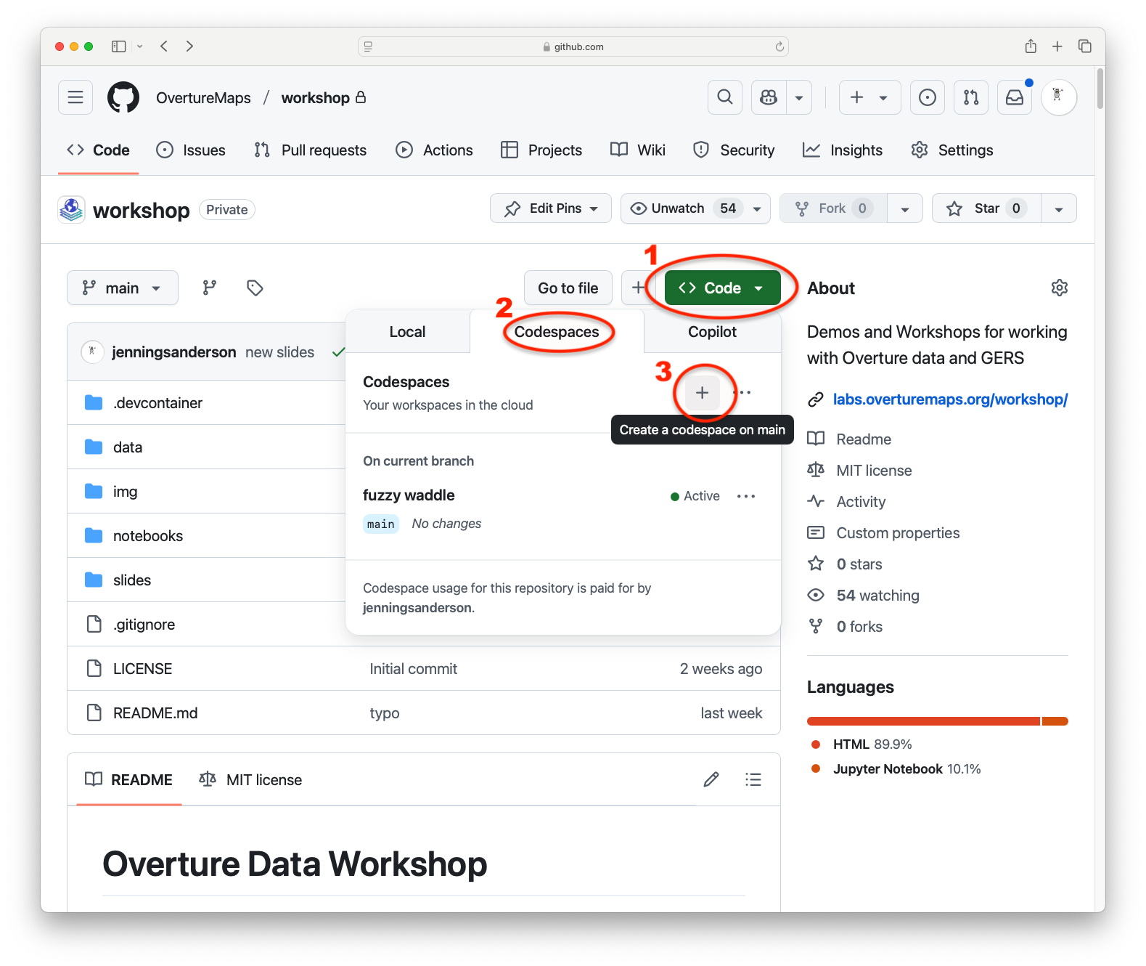Edit README with the pencil icon
1146x966 pixels.
(x=711, y=779)
